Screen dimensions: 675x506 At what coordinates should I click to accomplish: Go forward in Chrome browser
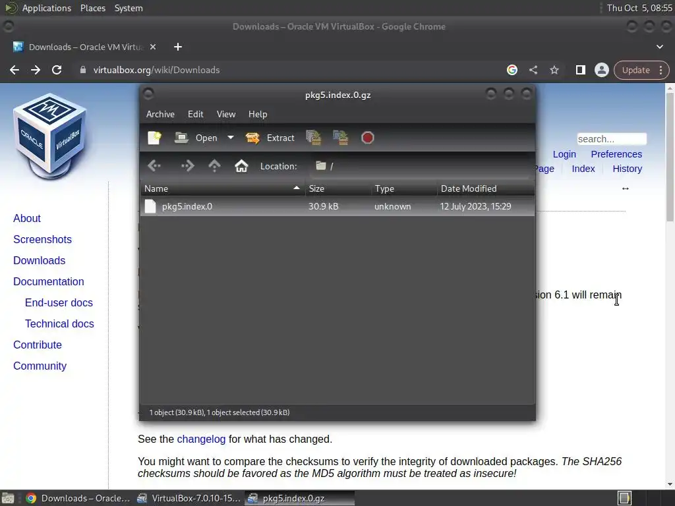click(x=36, y=70)
